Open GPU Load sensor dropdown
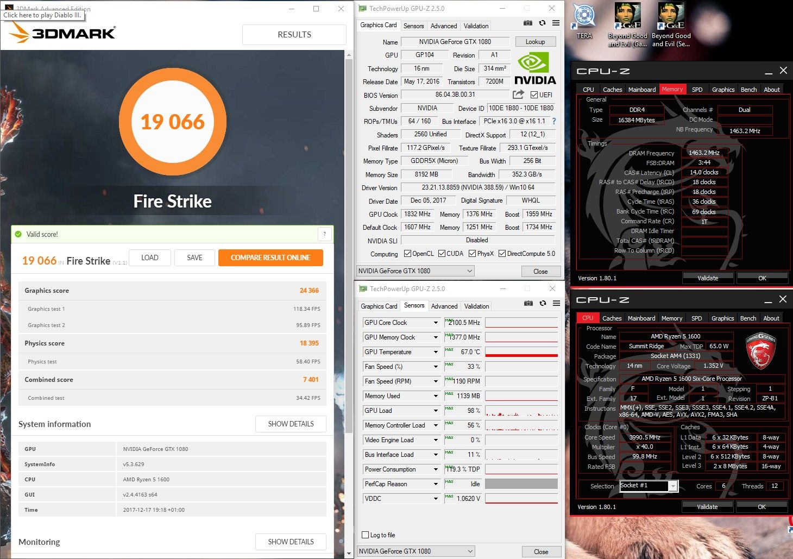This screenshot has height=559, width=793. click(x=436, y=411)
